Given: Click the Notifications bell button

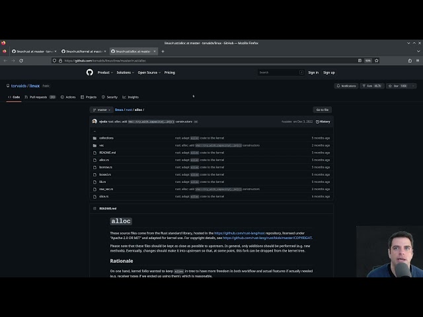Looking at the screenshot, I should [346, 86].
